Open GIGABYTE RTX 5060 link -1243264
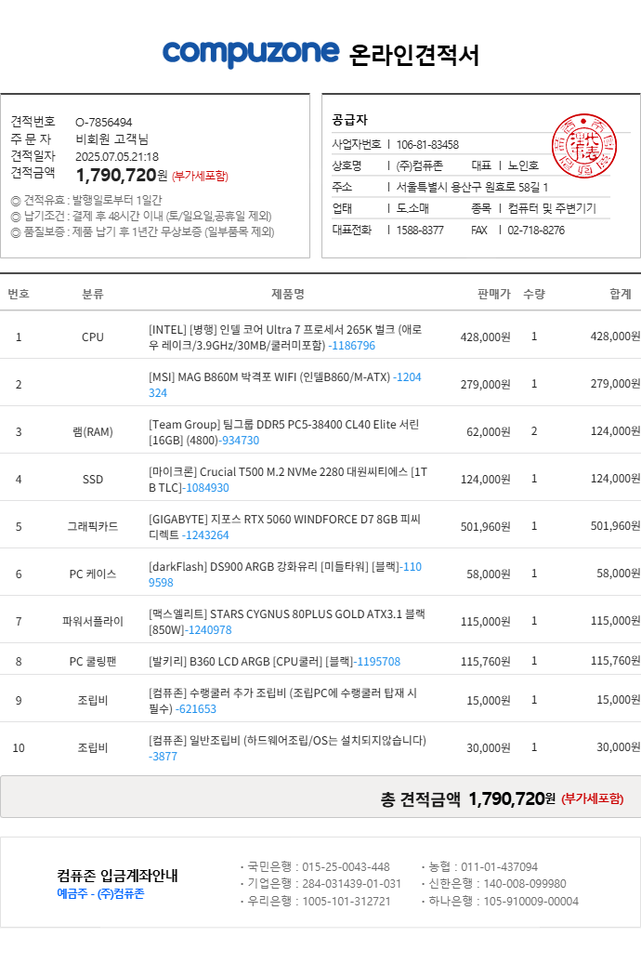The image size is (641, 963). (x=205, y=534)
